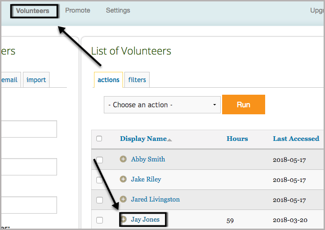This screenshot has width=325, height=230.
Task: Expand Jake Riley row plus icon
Action: [123, 179]
